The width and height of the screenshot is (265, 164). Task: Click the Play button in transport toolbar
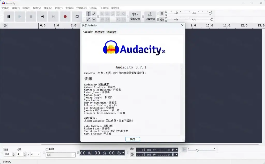click(x=20, y=17)
